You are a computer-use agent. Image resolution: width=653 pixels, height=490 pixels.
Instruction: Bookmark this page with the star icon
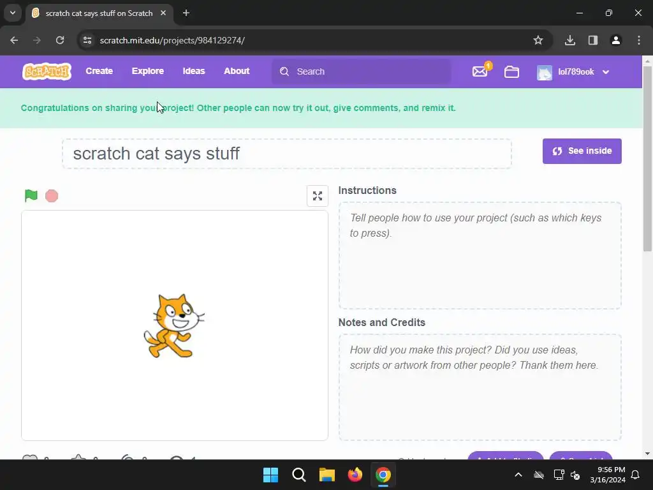coord(538,40)
